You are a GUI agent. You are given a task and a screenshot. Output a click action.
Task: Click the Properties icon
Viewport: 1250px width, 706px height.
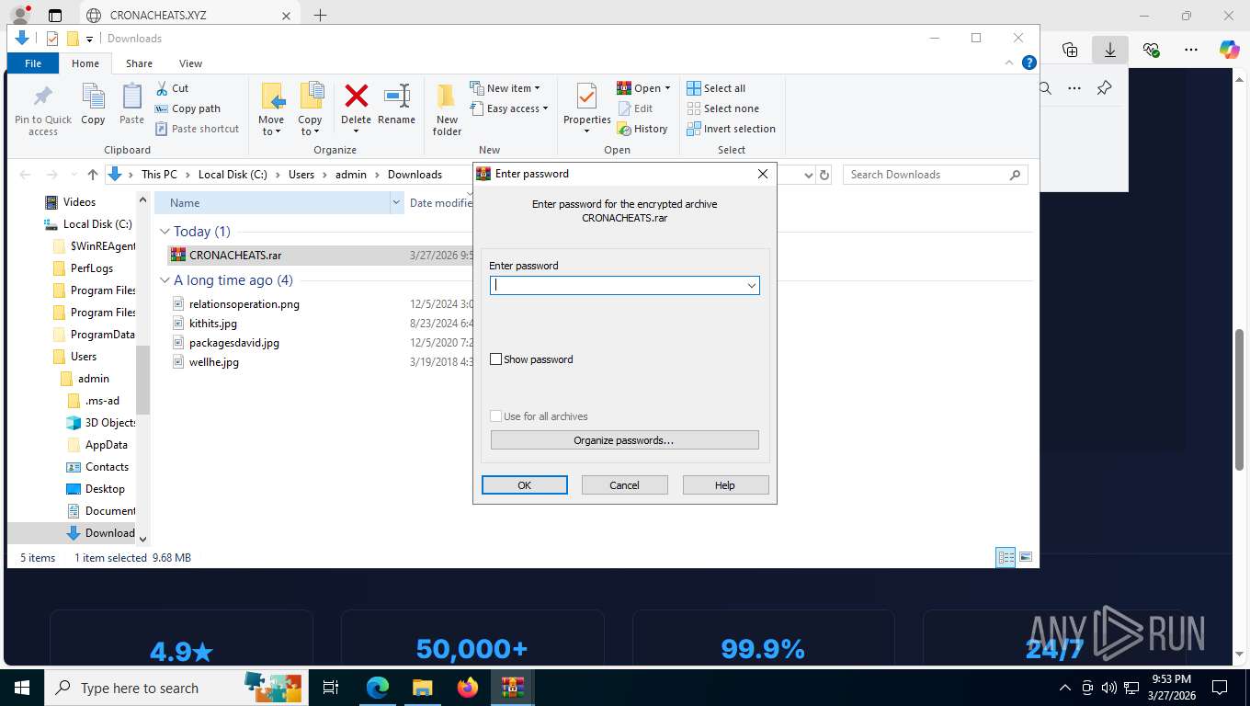(586, 97)
